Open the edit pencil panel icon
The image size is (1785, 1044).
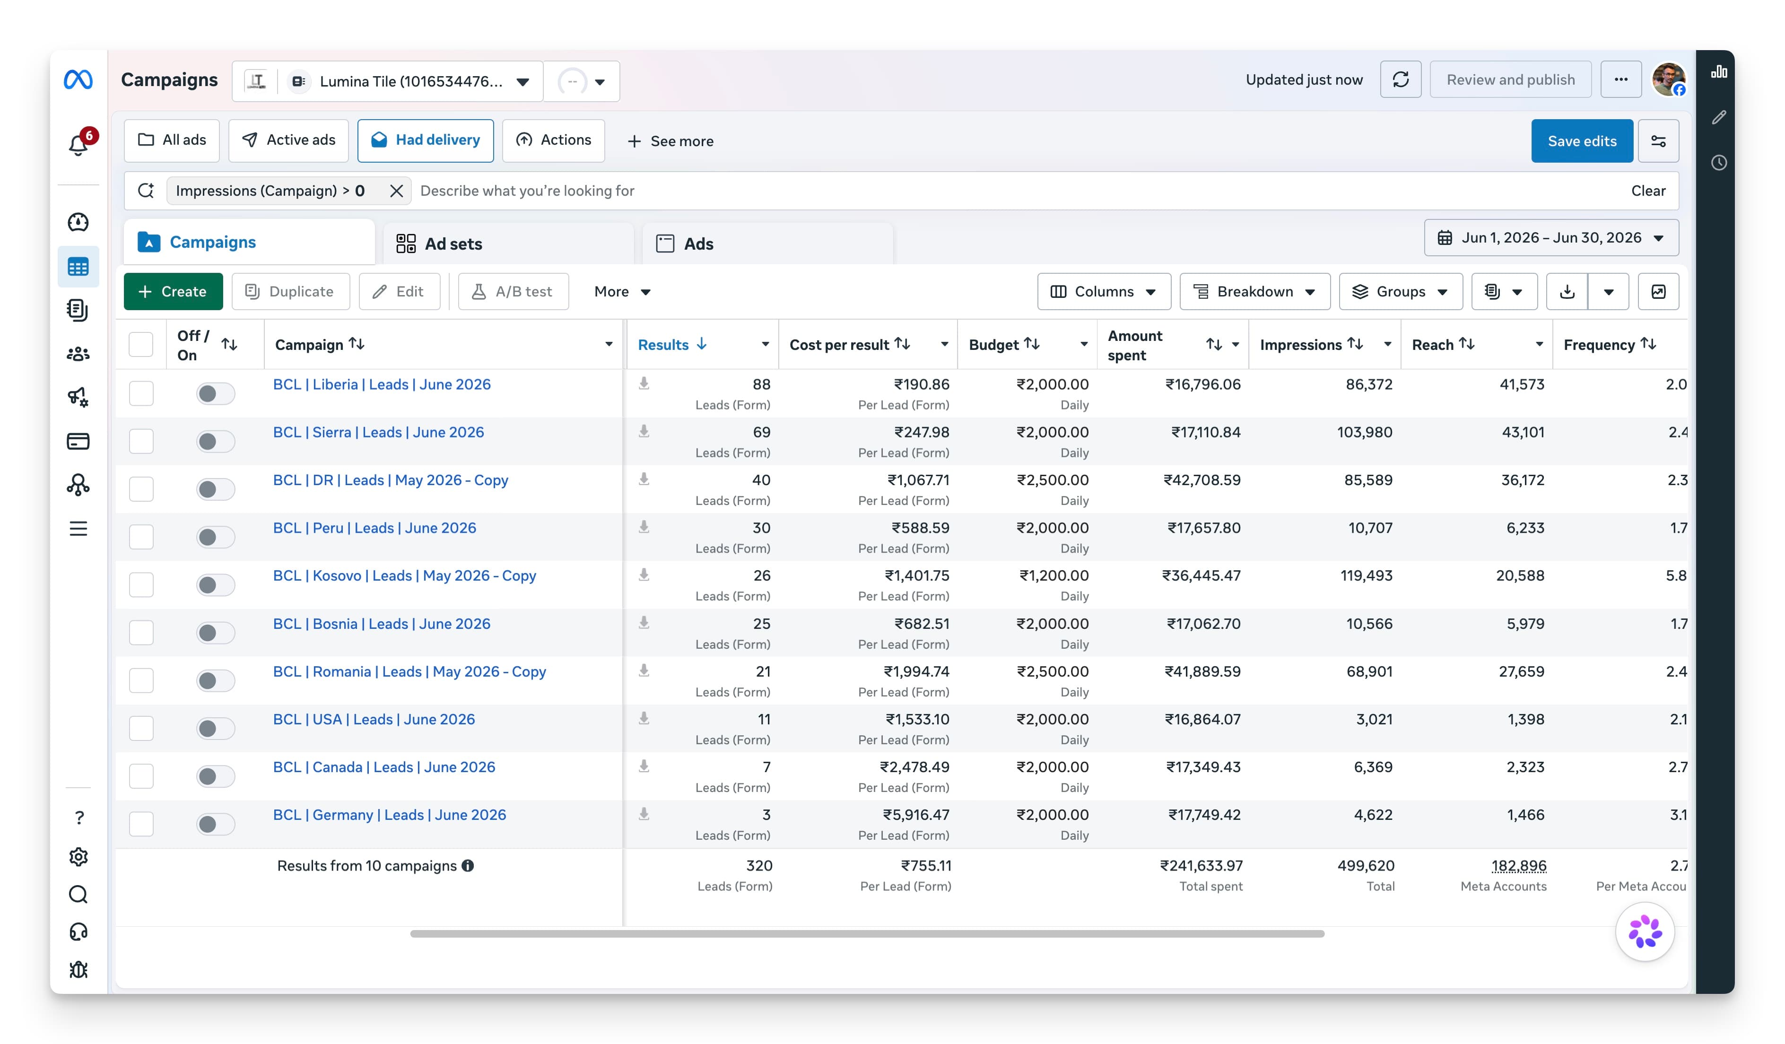click(x=1718, y=117)
